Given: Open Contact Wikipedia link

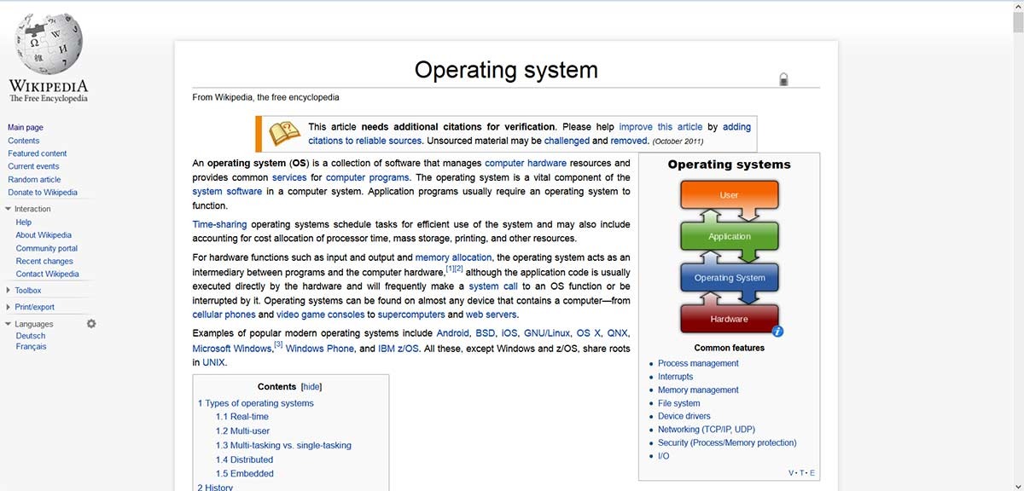Looking at the screenshot, I should (x=47, y=274).
